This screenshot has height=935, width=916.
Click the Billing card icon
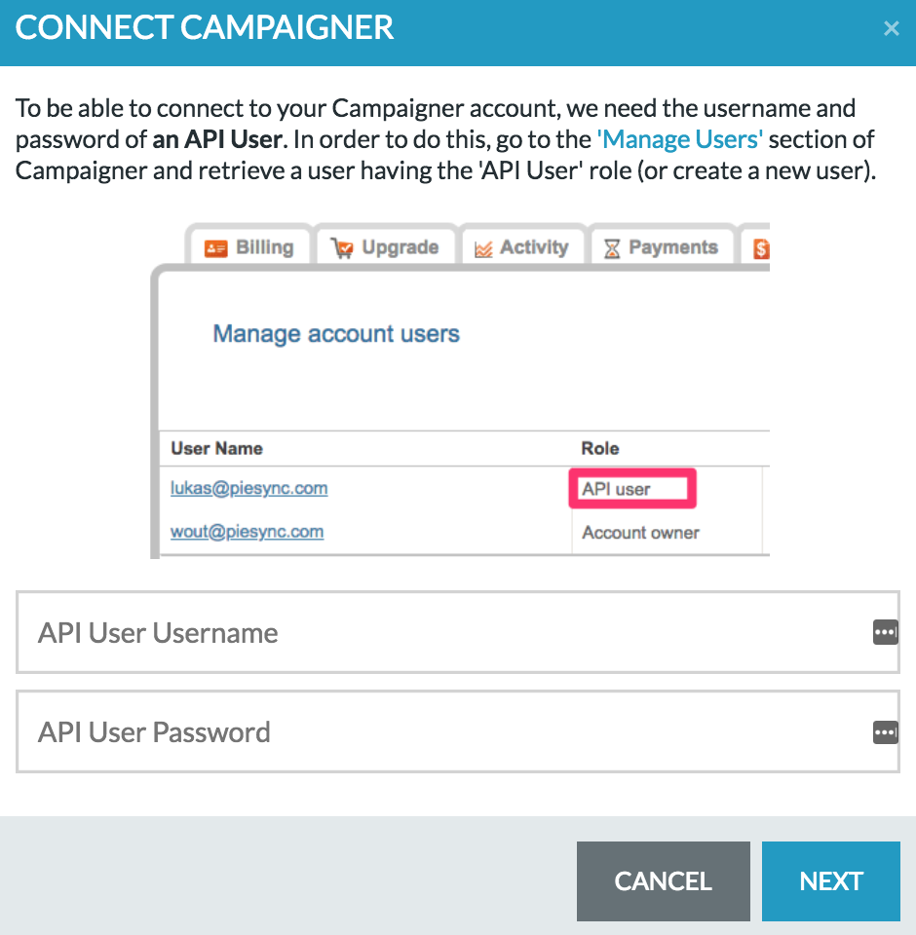(215, 248)
